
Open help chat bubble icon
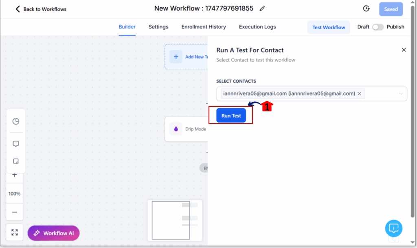coord(394,228)
